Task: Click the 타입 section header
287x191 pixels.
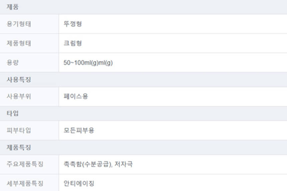Action: coord(12,113)
